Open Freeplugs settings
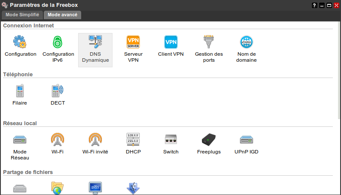The image size is (341, 195). [x=209, y=140]
